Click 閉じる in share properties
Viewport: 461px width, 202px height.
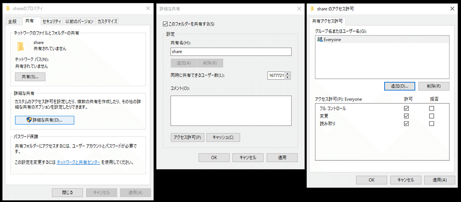pos(67,192)
